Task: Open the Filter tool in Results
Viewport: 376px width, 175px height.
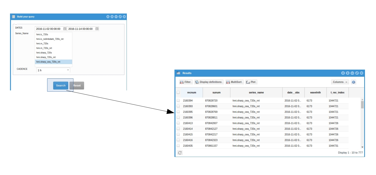Action: [x=185, y=82]
